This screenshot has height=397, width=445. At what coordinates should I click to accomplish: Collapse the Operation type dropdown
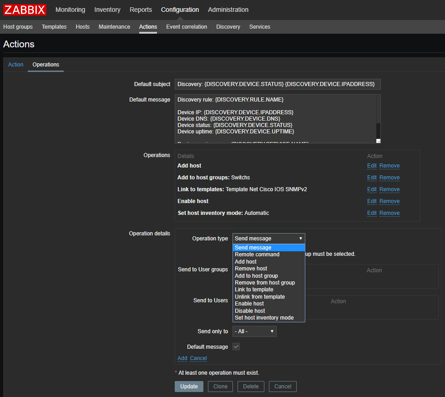click(268, 239)
